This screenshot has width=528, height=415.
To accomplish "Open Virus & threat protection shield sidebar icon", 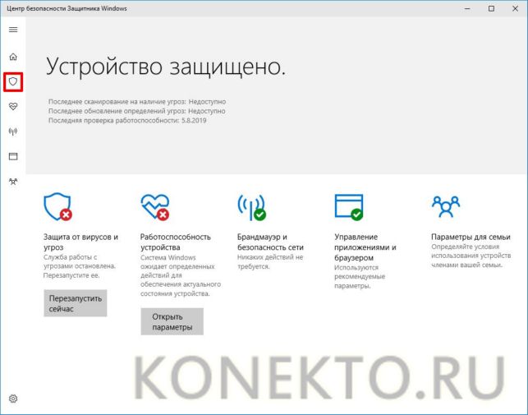I will click(13, 81).
